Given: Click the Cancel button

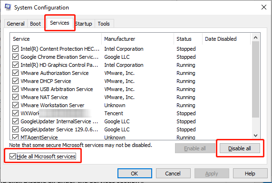Looking at the screenshot, I should tap(173, 174).
